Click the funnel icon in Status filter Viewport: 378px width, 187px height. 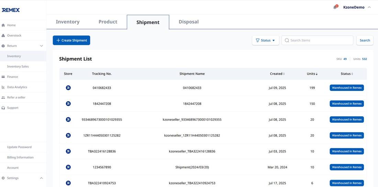pos(257,40)
